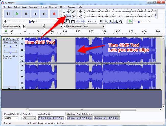Image resolution: width=166 pixels, height=126 pixels.
Task: Click Start Monitoring in the recording meter
Action: pyautogui.click(x=121, y=11)
